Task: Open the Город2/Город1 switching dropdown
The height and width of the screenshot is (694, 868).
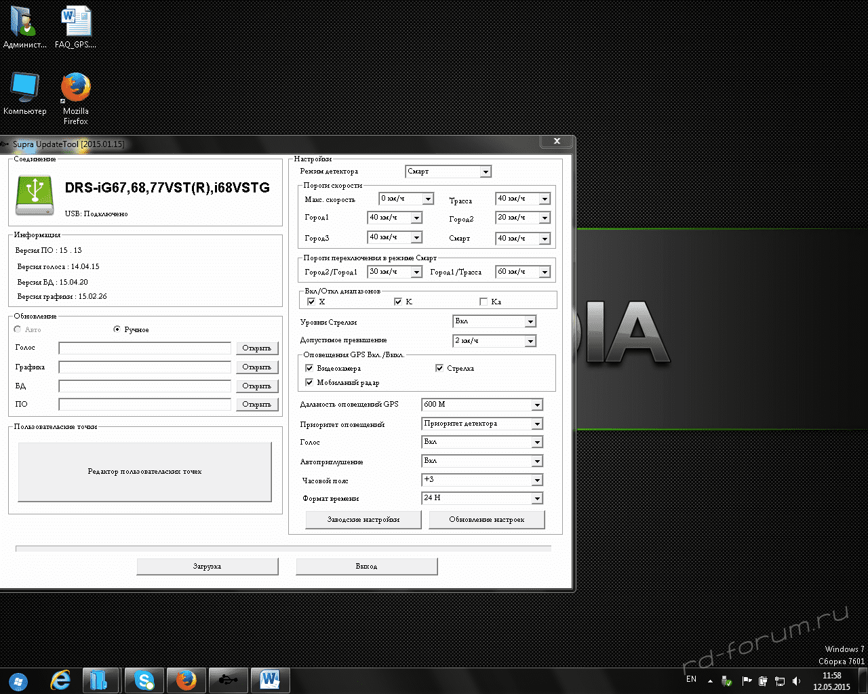Action: [x=395, y=272]
